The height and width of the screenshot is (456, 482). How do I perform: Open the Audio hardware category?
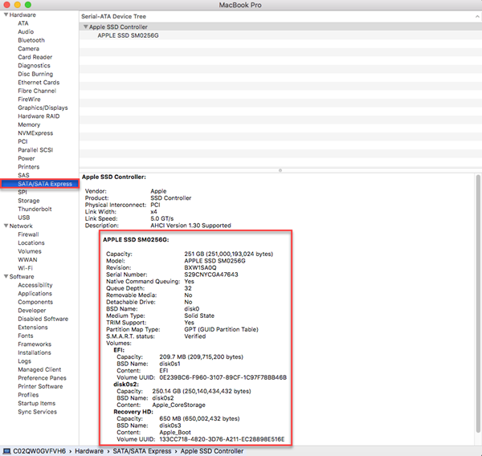click(x=26, y=31)
